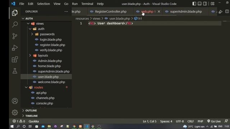Click the errors and warnings status icon

pyautogui.click(x=19, y=121)
